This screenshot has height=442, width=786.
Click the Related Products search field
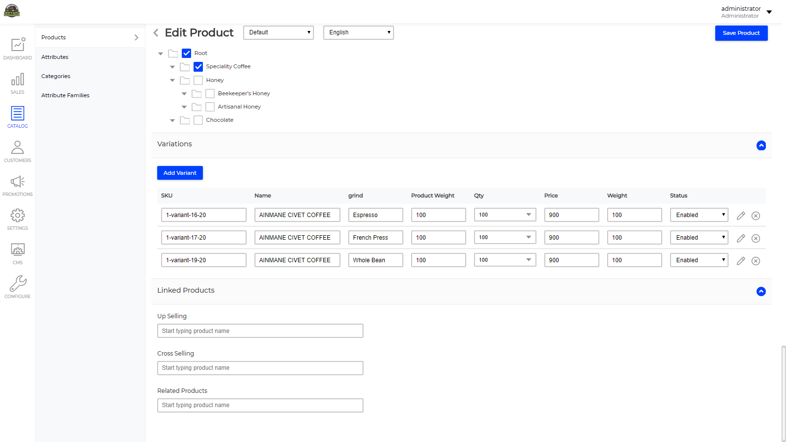[x=260, y=405]
